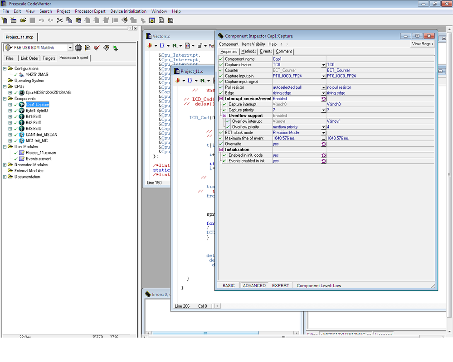Click the Cut scissors icon in toolbar
453x362 pixels.
[x=59, y=20]
